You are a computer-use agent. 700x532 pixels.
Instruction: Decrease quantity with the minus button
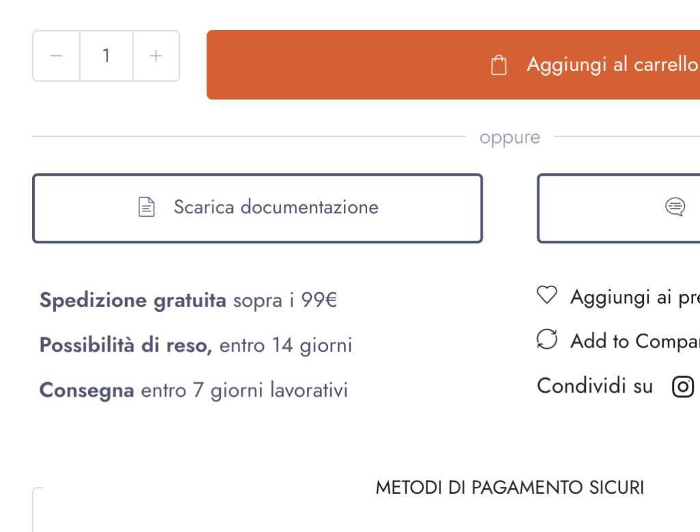(x=57, y=56)
